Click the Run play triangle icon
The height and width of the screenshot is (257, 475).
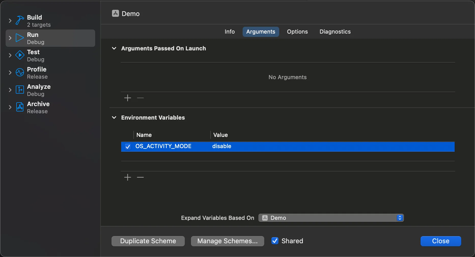20,38
